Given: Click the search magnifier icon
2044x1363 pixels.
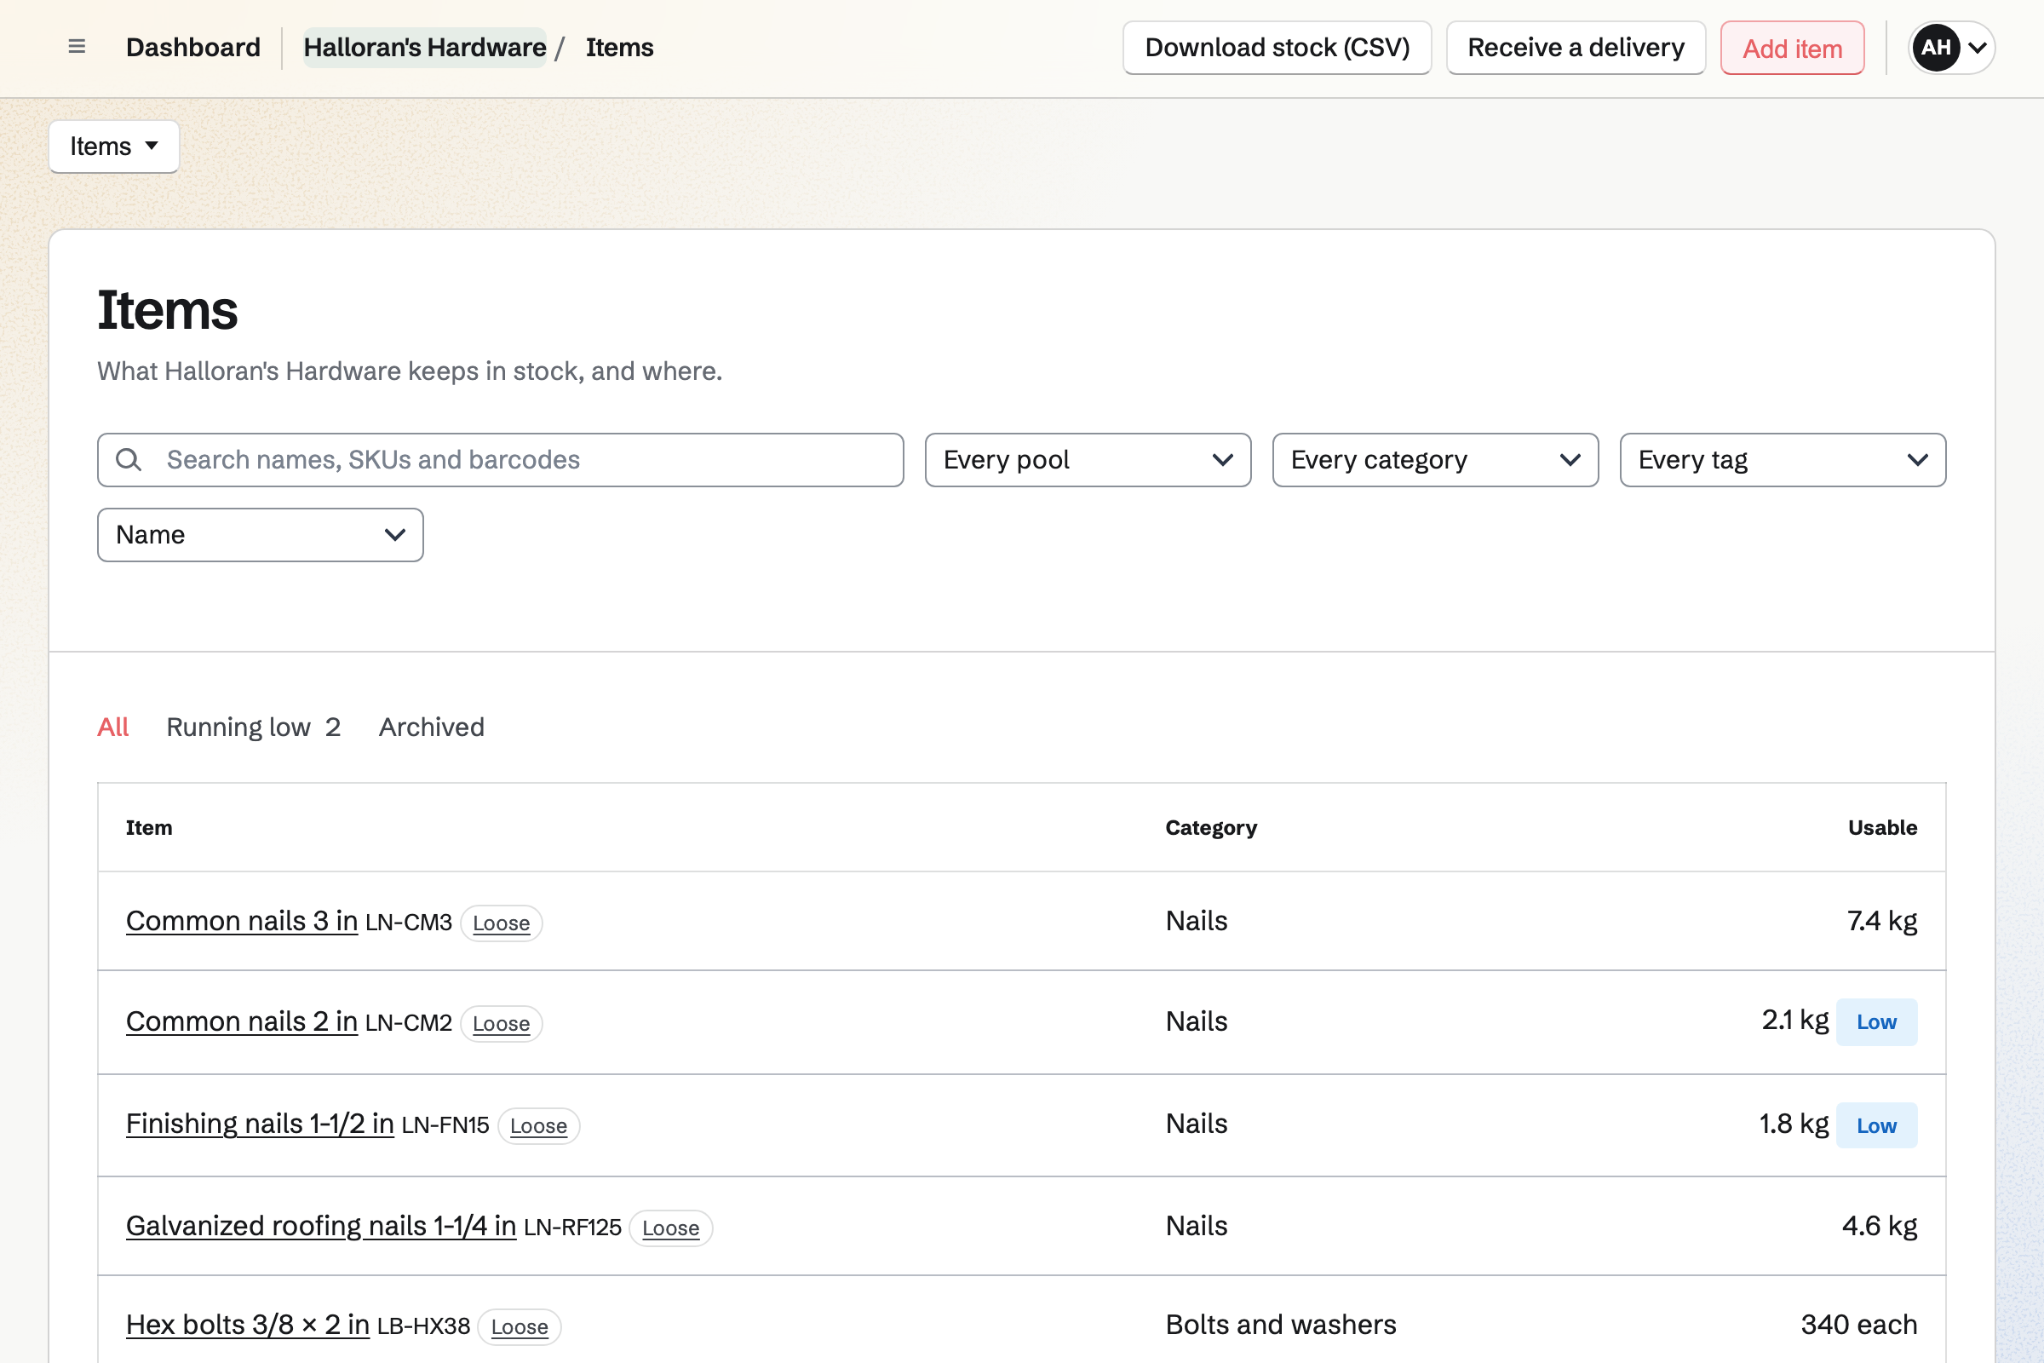Looking at the screenshot, I should click(x=129, y=460).
